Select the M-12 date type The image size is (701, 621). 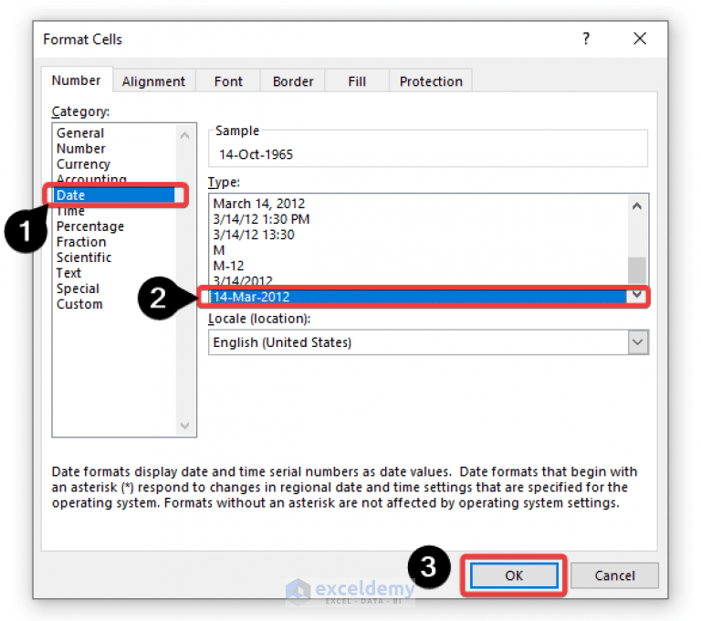point(228,266)
